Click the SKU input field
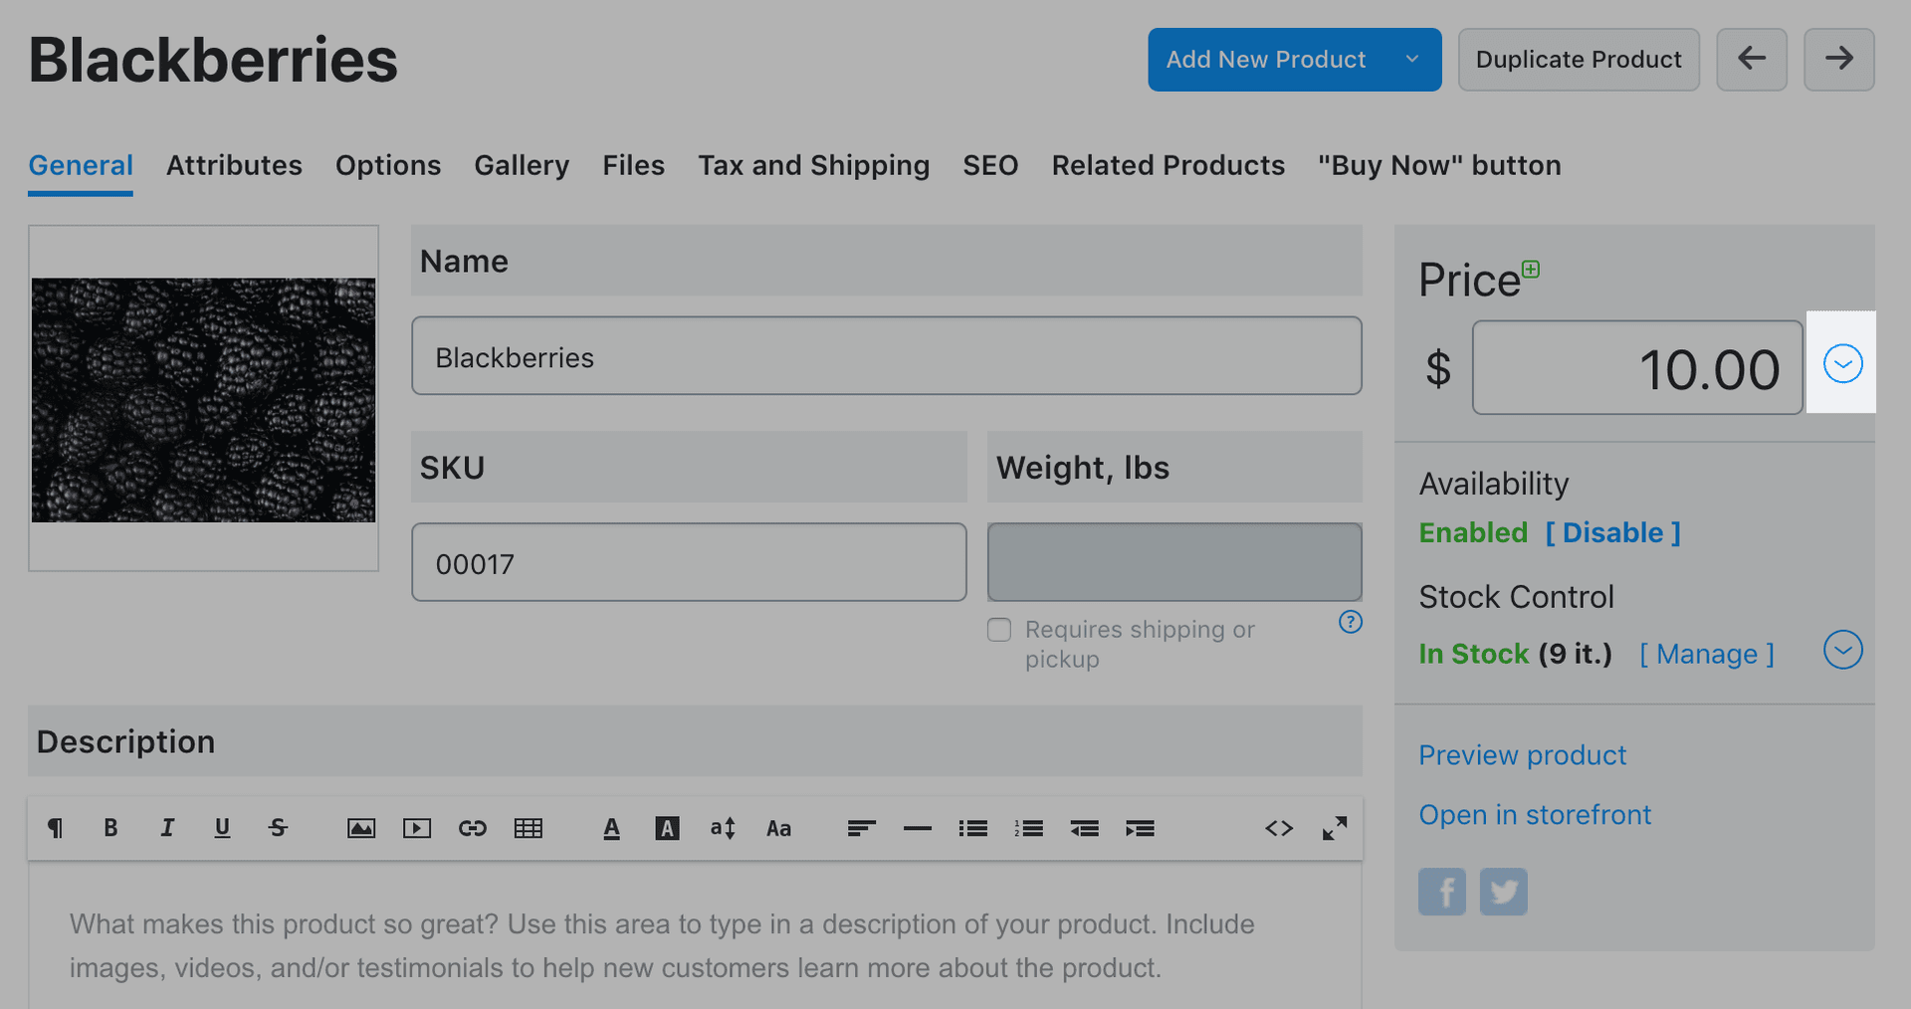Viewport: 1911px width, 1009px height. [x=689, y=563]
